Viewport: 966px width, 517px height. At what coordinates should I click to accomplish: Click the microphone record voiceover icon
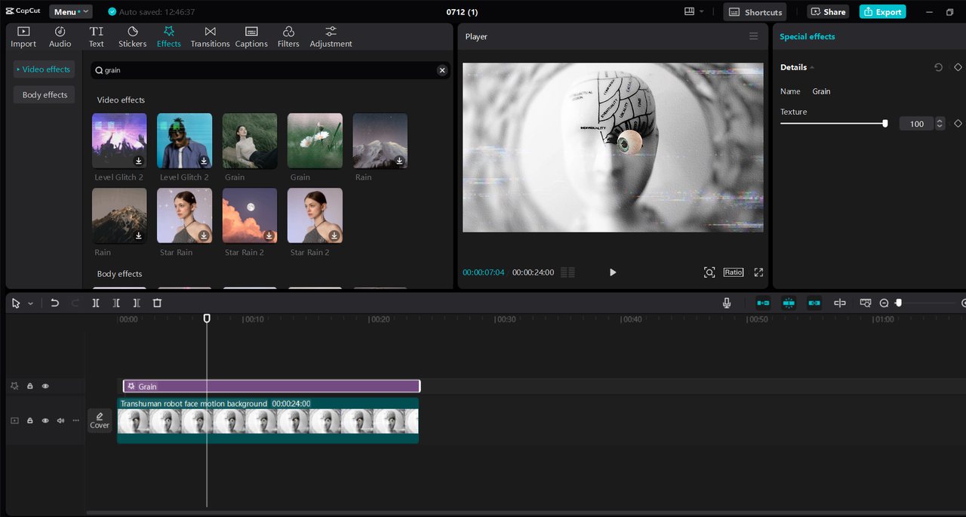click(727, 303)
